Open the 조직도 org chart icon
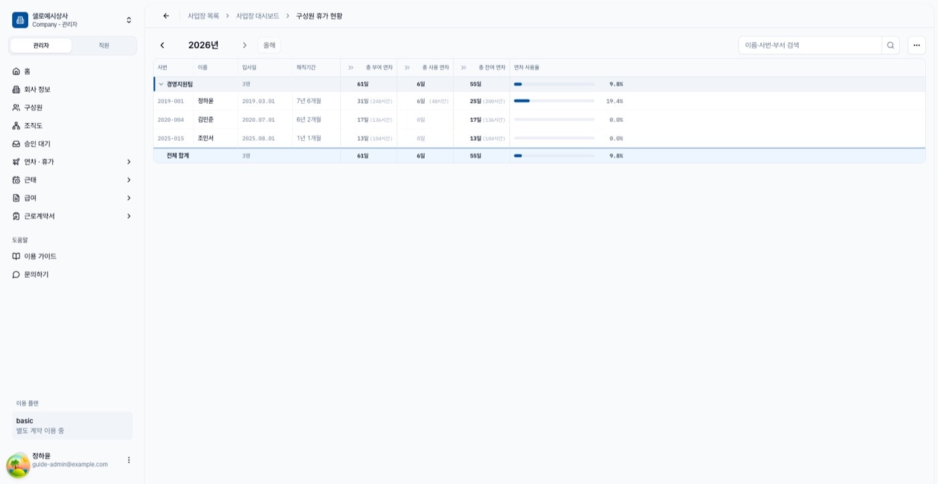 pyautogui.click(x=16, y=125)
